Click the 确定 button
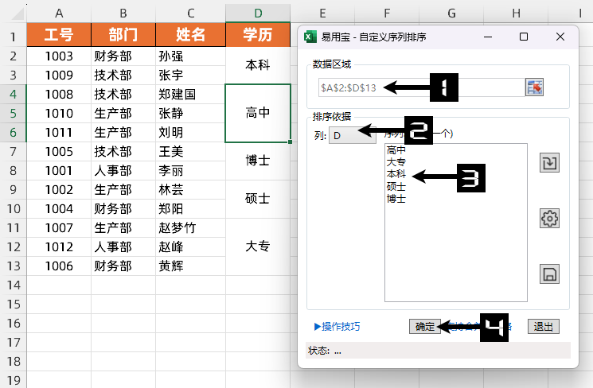 (425, 327)
